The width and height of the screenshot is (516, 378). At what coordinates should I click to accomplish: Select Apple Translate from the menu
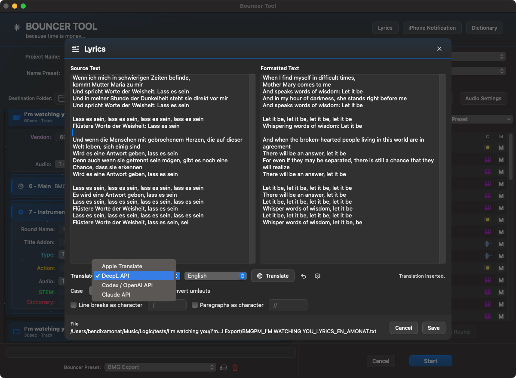[134, 266]
